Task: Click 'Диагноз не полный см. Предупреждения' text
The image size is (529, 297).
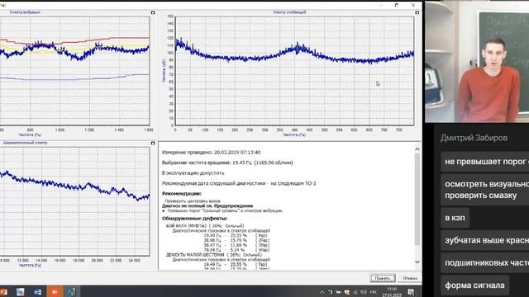Action: click(x=207, y=205)
